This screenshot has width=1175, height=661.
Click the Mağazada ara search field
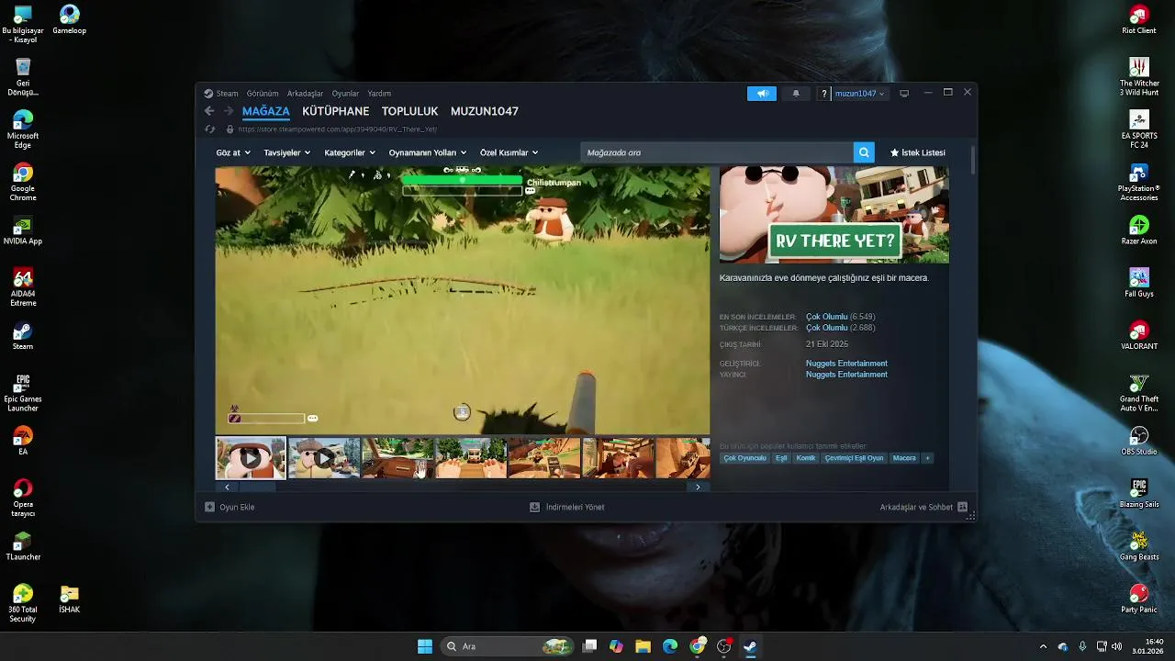tap(717, 152)
